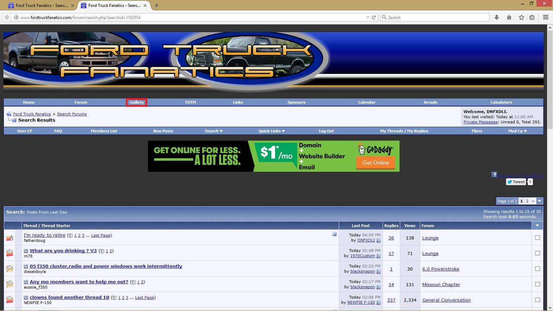Reload the page with the refresh icon
553x311 pixels.
374,17
